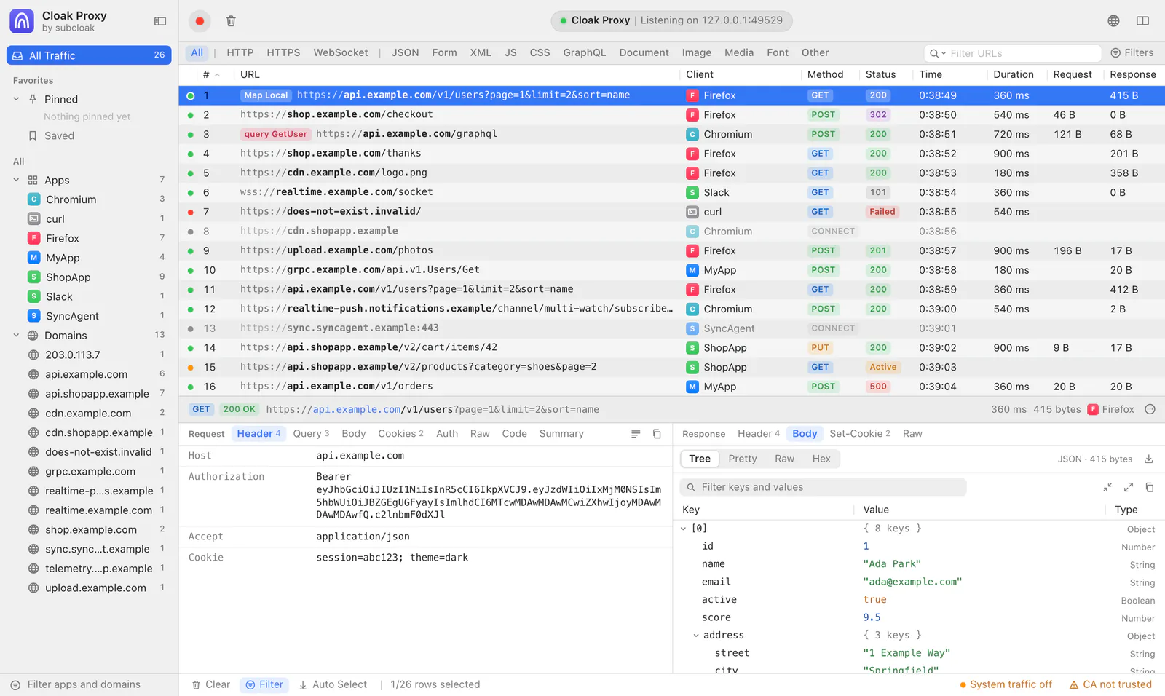Filter the traffic list by WebSocket
This screenshot has height=696, width=1165.
[340, 53]
